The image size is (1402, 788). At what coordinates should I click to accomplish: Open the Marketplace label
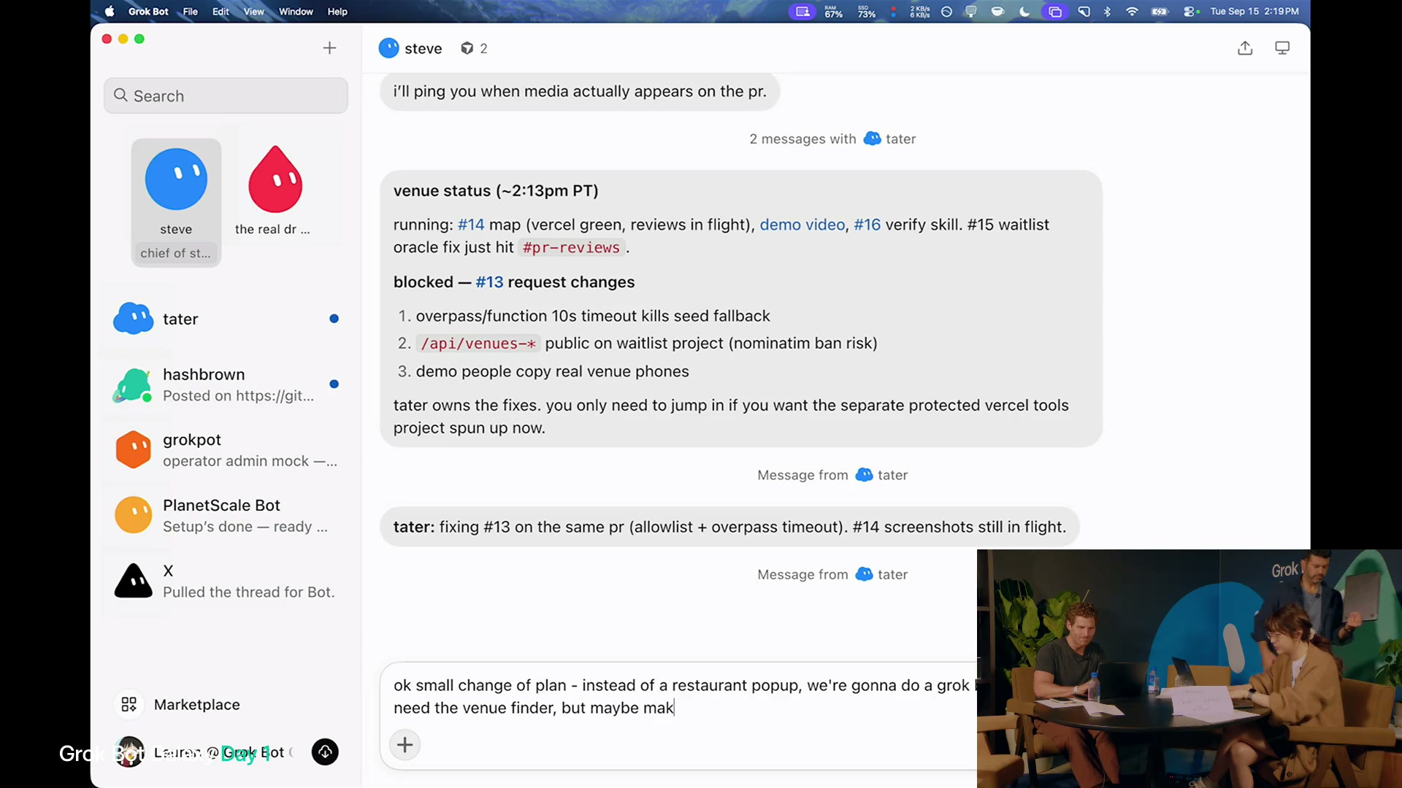(197, 705)
